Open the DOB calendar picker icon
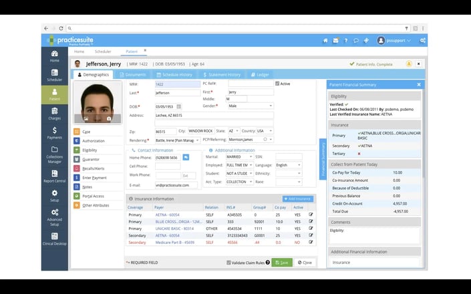This screenshot has height=294, width=471. [179, 107]
